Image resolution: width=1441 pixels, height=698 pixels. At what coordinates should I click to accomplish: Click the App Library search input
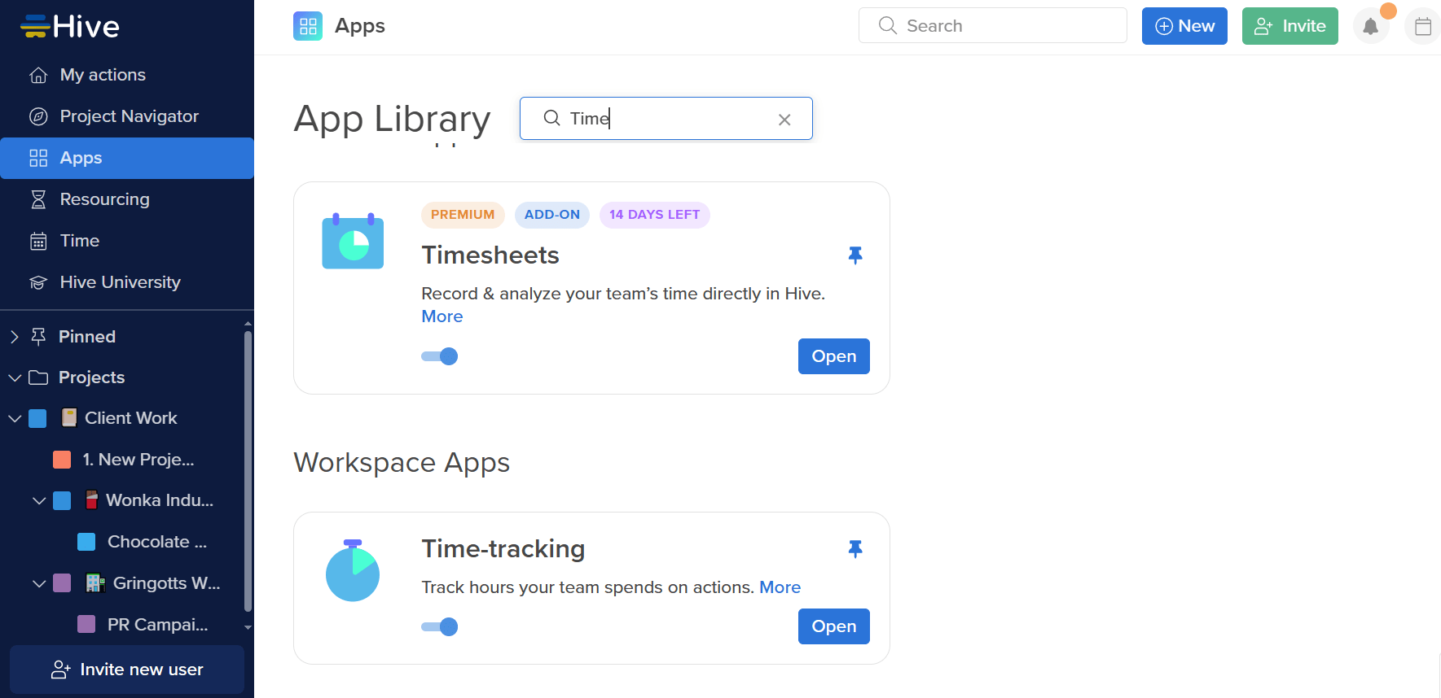pos(666,119)
